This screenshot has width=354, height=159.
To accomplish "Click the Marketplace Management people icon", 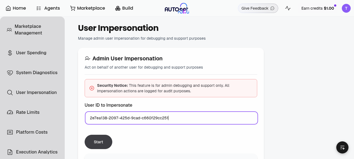I will [x=9, y=30].
